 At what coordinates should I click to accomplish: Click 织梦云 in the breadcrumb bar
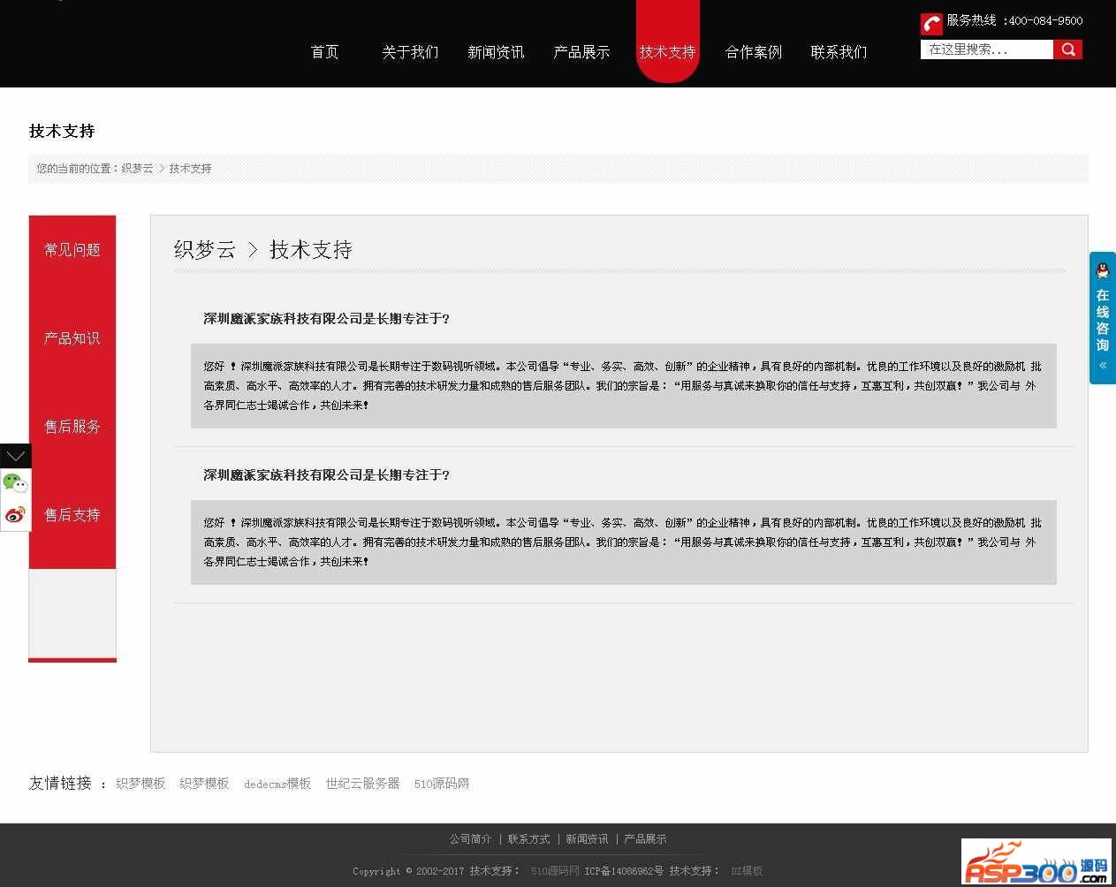click(x=137, y=168)
